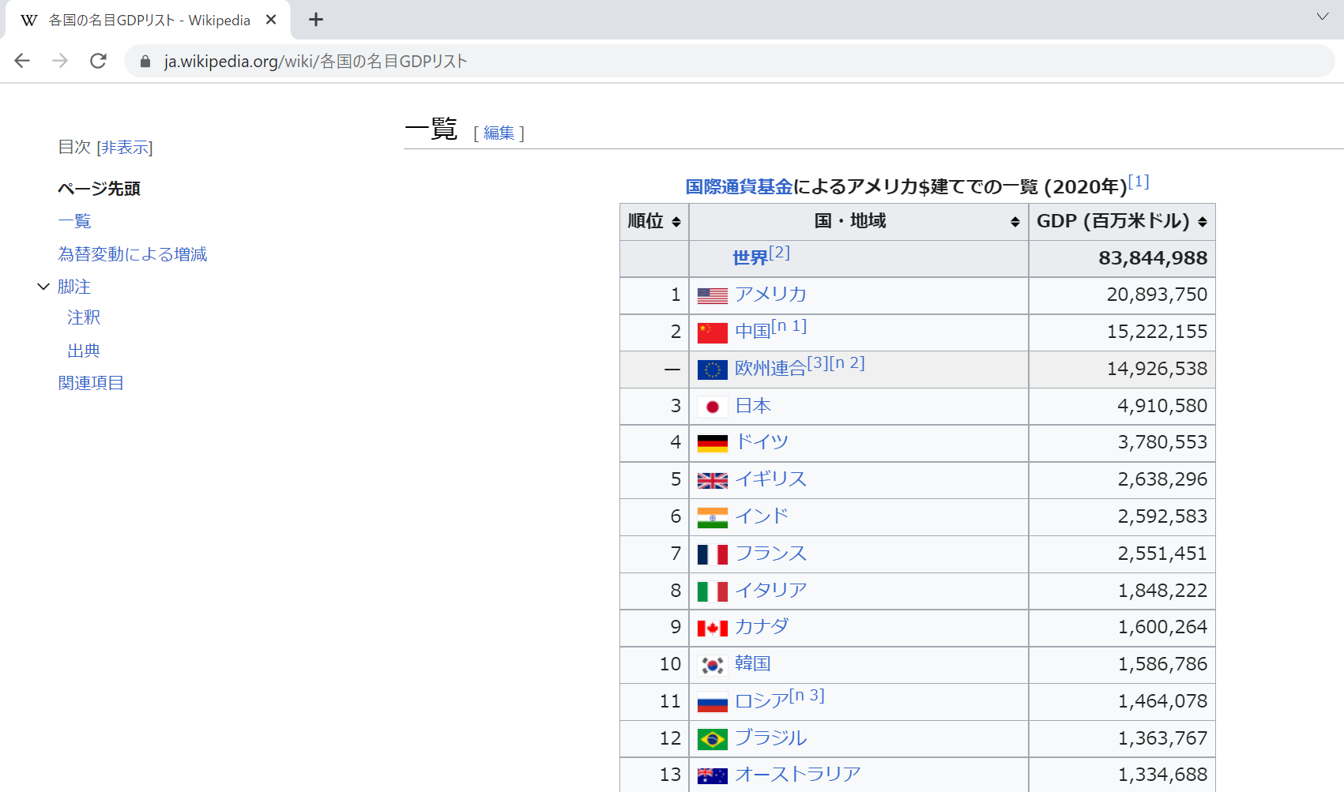Click the Japanese flag icon beside 日本
The image size is (1344, 792).
tap(713, 406)
